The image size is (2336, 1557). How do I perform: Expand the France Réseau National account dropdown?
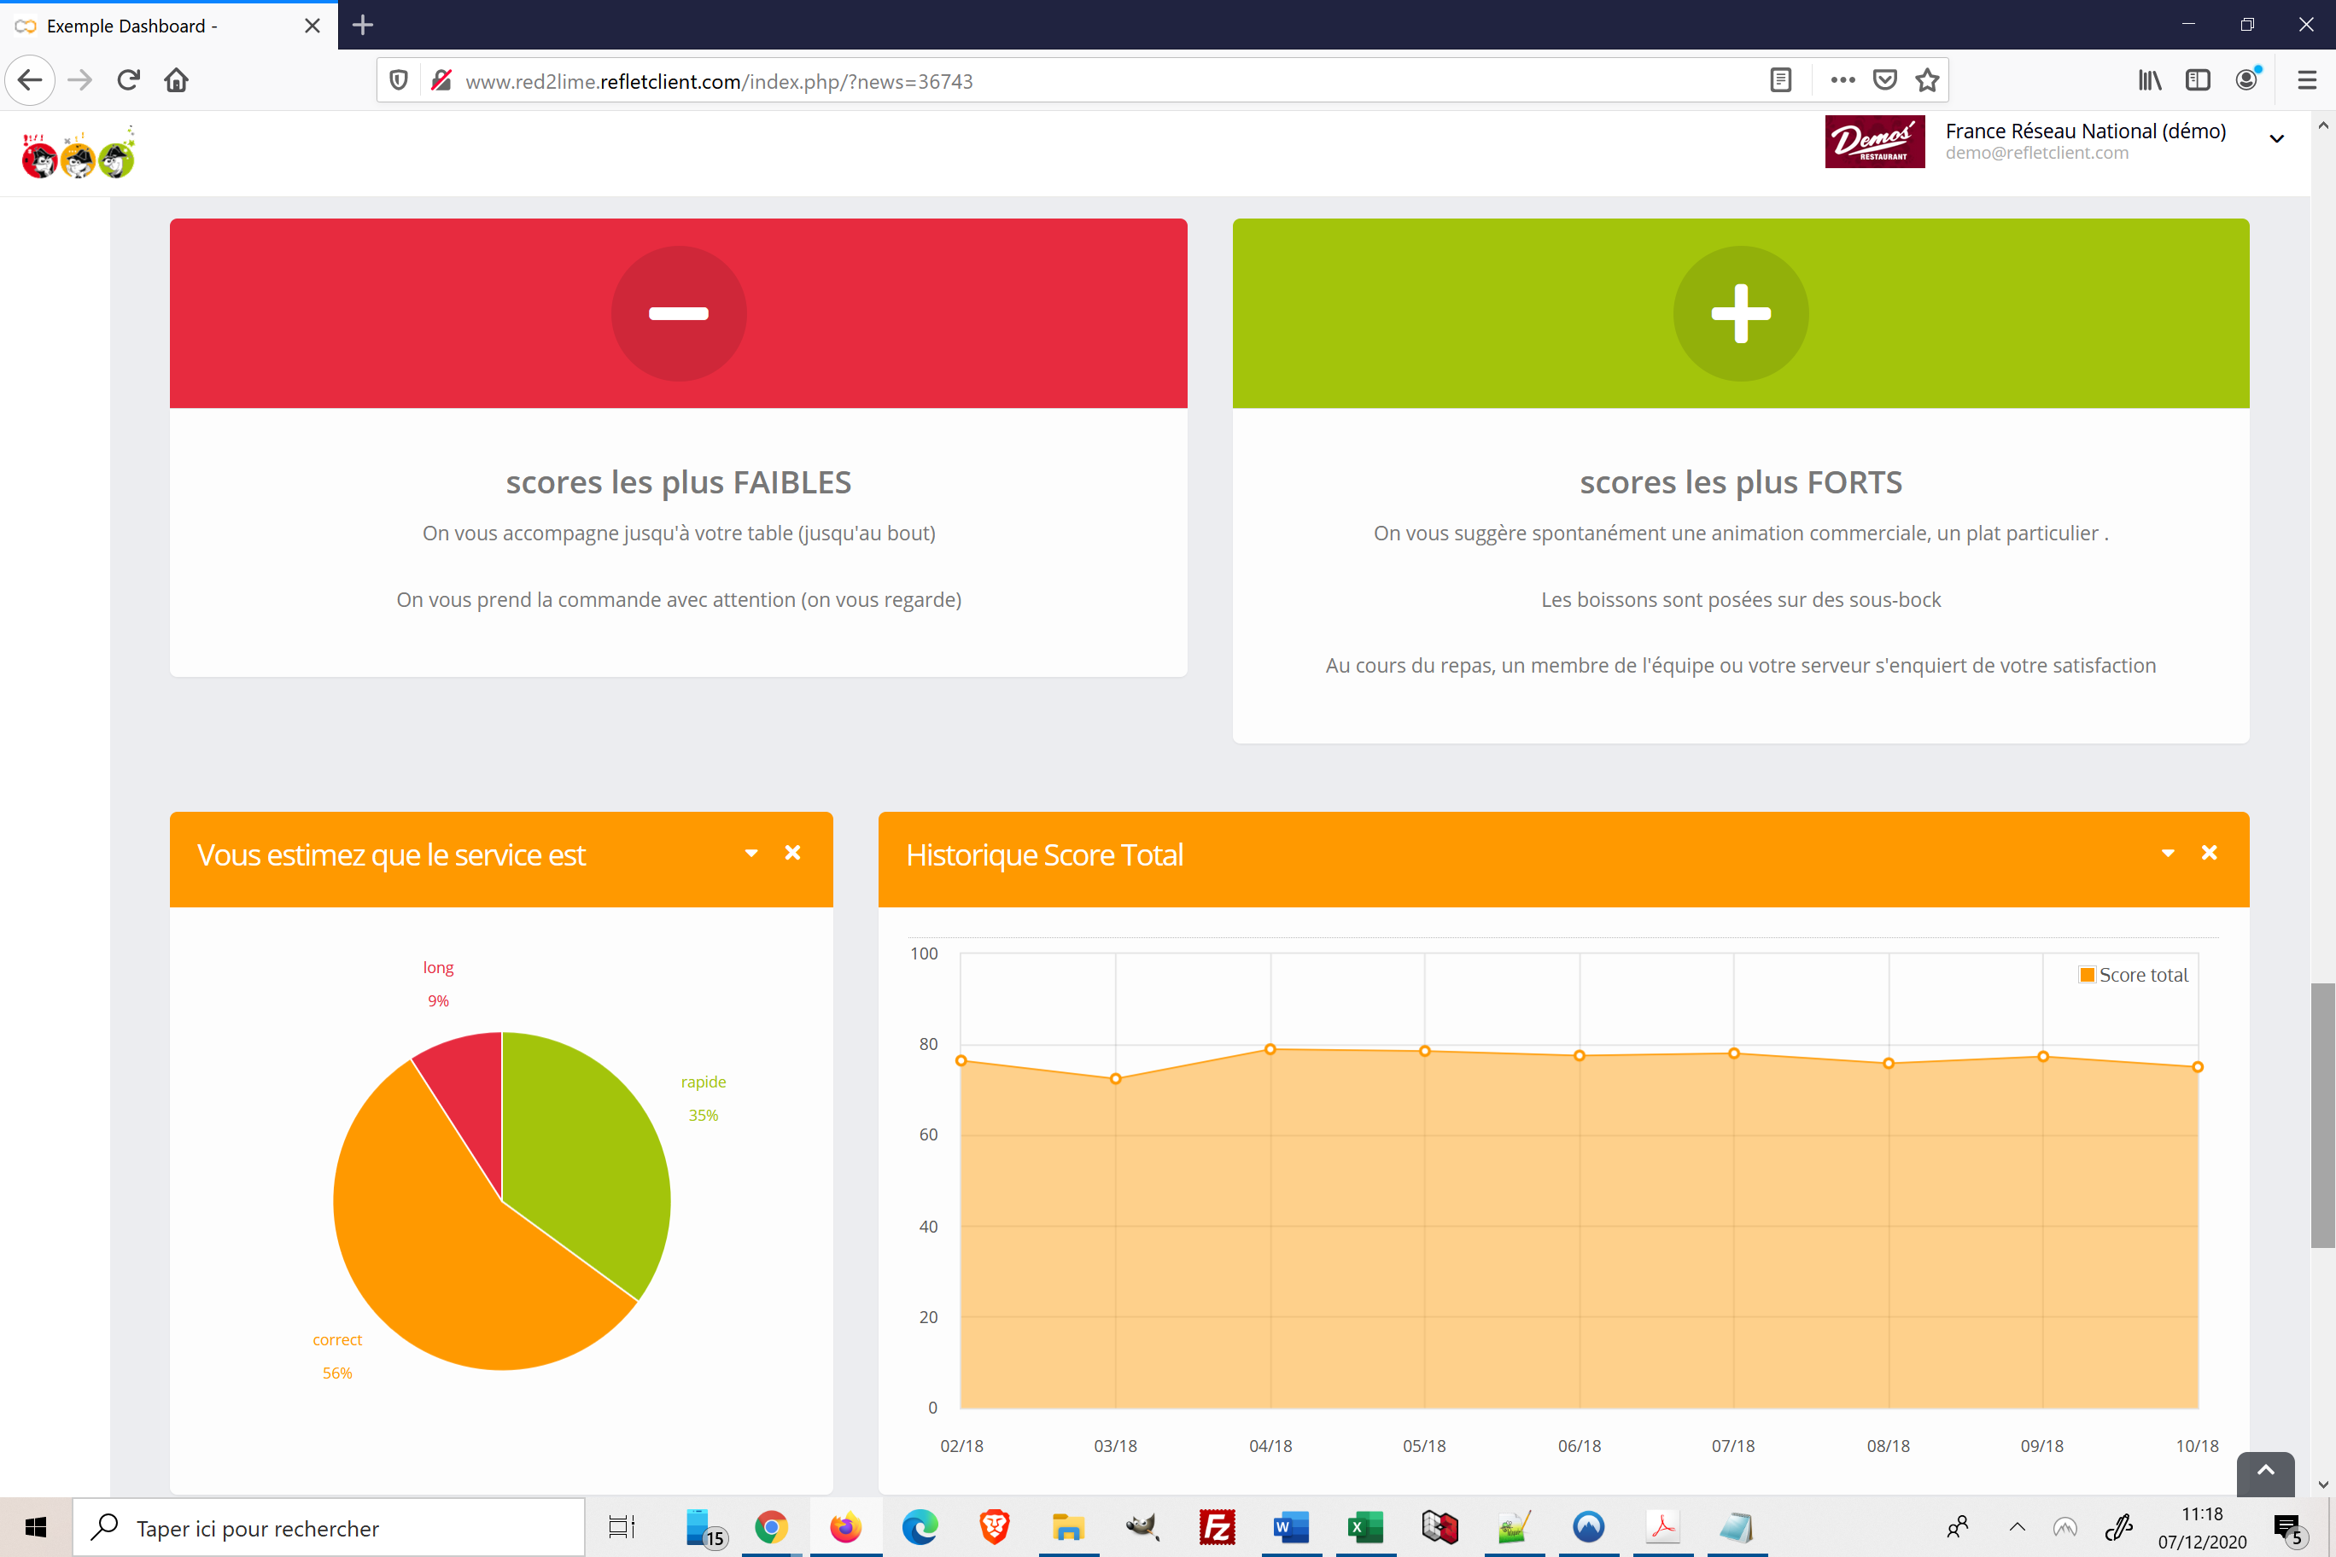click(x=2276, y=139)
